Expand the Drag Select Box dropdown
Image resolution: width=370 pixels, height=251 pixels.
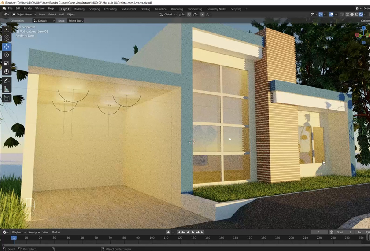click(x=75, y=21)
